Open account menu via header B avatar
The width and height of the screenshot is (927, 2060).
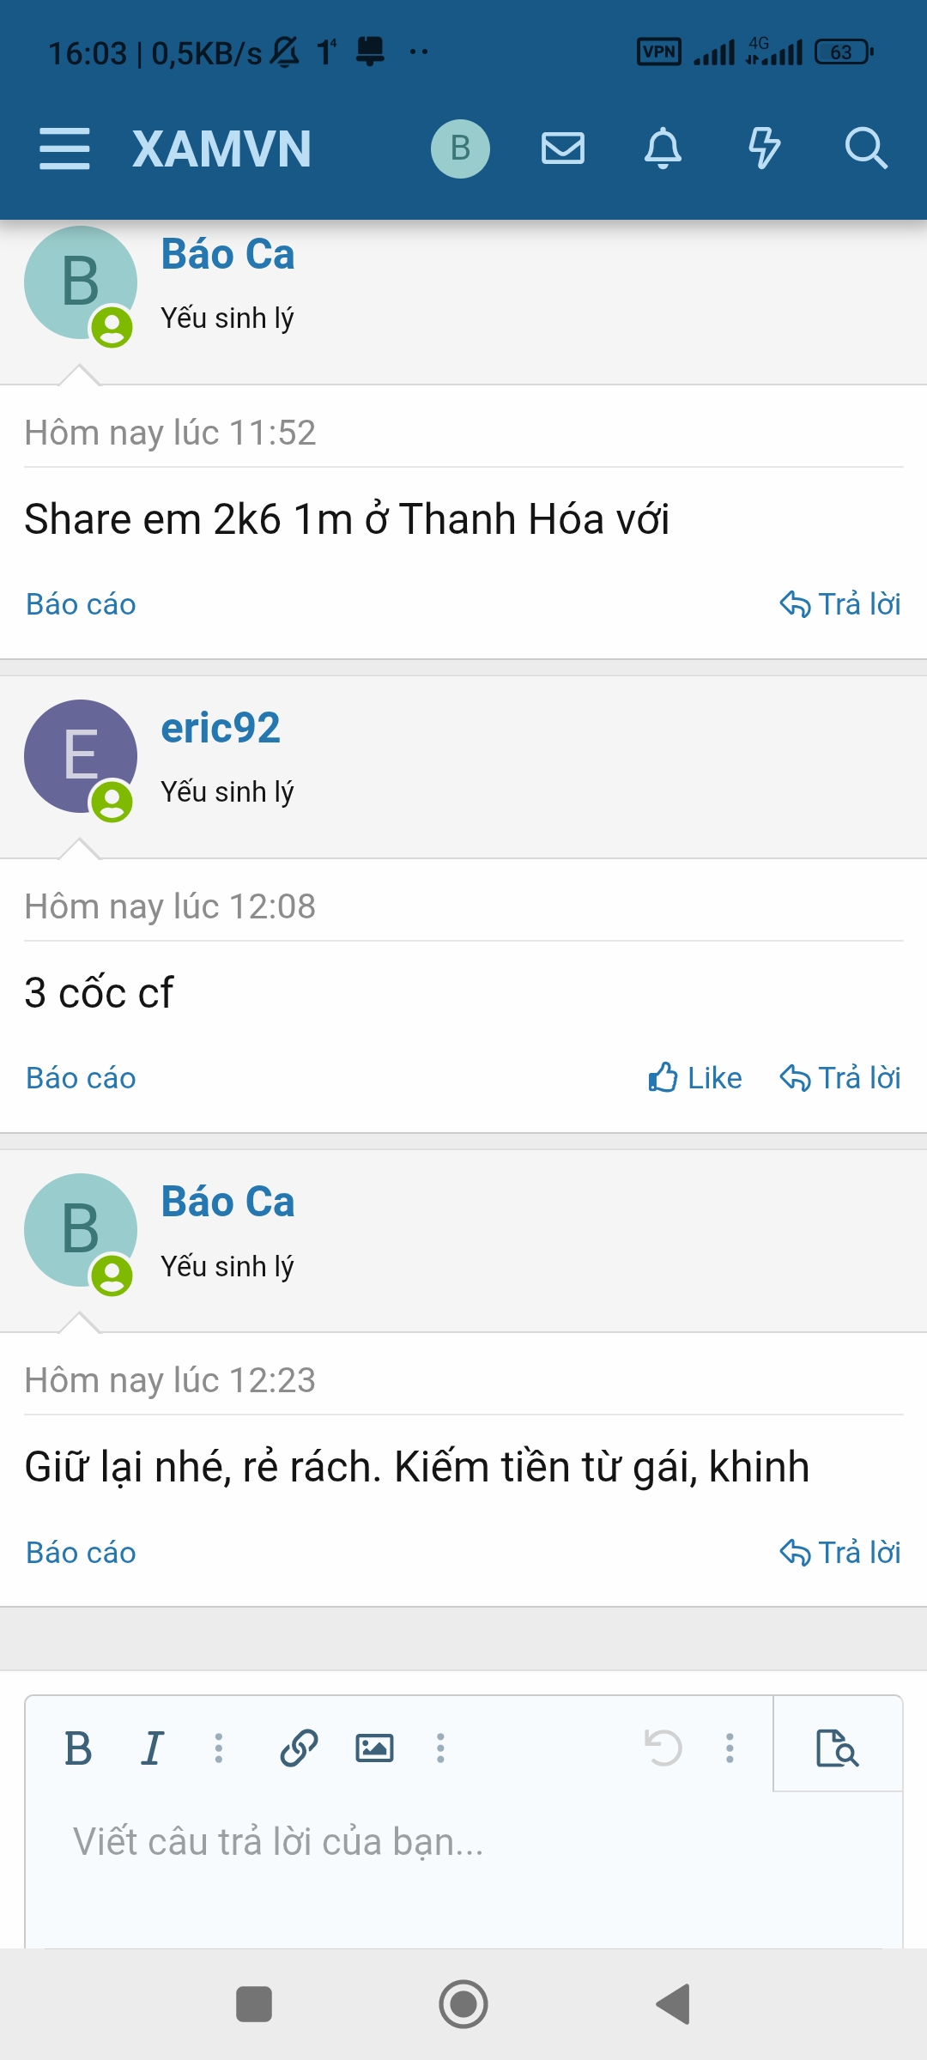click(460, 148)
